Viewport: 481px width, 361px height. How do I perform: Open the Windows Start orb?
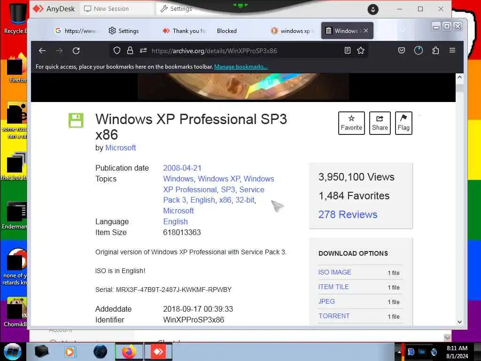point(13,352)
